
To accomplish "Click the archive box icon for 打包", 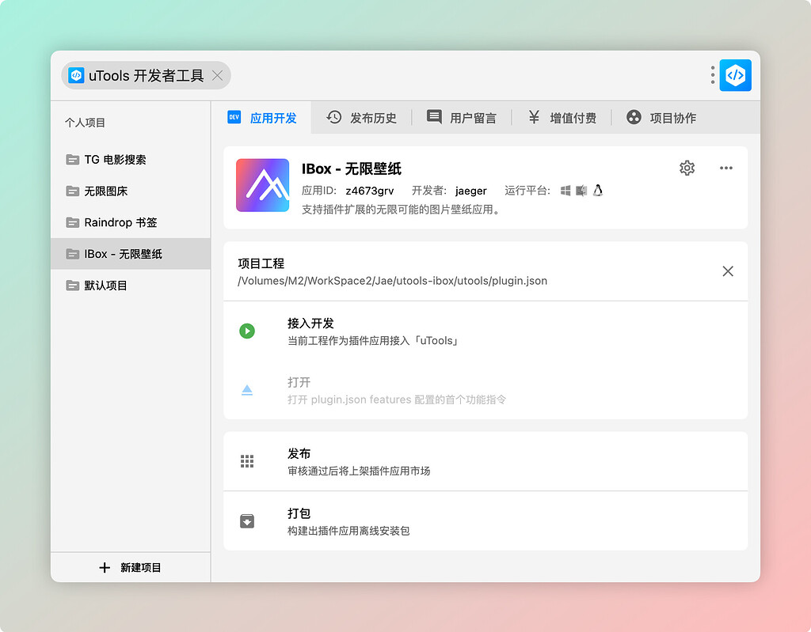I will click(x=247, y=521).
